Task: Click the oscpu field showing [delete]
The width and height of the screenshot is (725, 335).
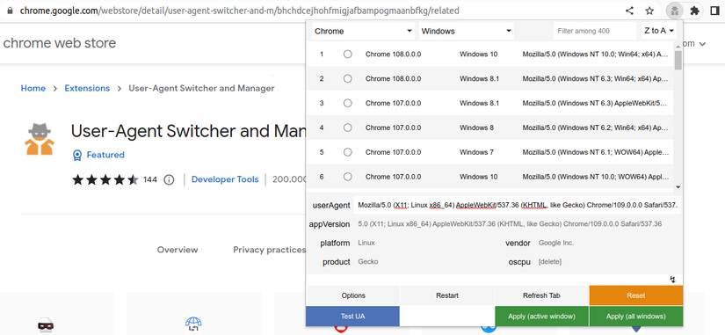Action: coord(608,262)
